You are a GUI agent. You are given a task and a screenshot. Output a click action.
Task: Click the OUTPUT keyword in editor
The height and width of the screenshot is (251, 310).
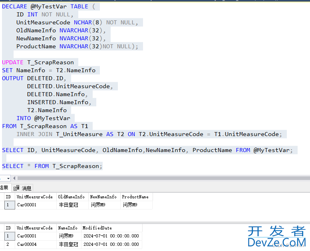click(13, 78)
